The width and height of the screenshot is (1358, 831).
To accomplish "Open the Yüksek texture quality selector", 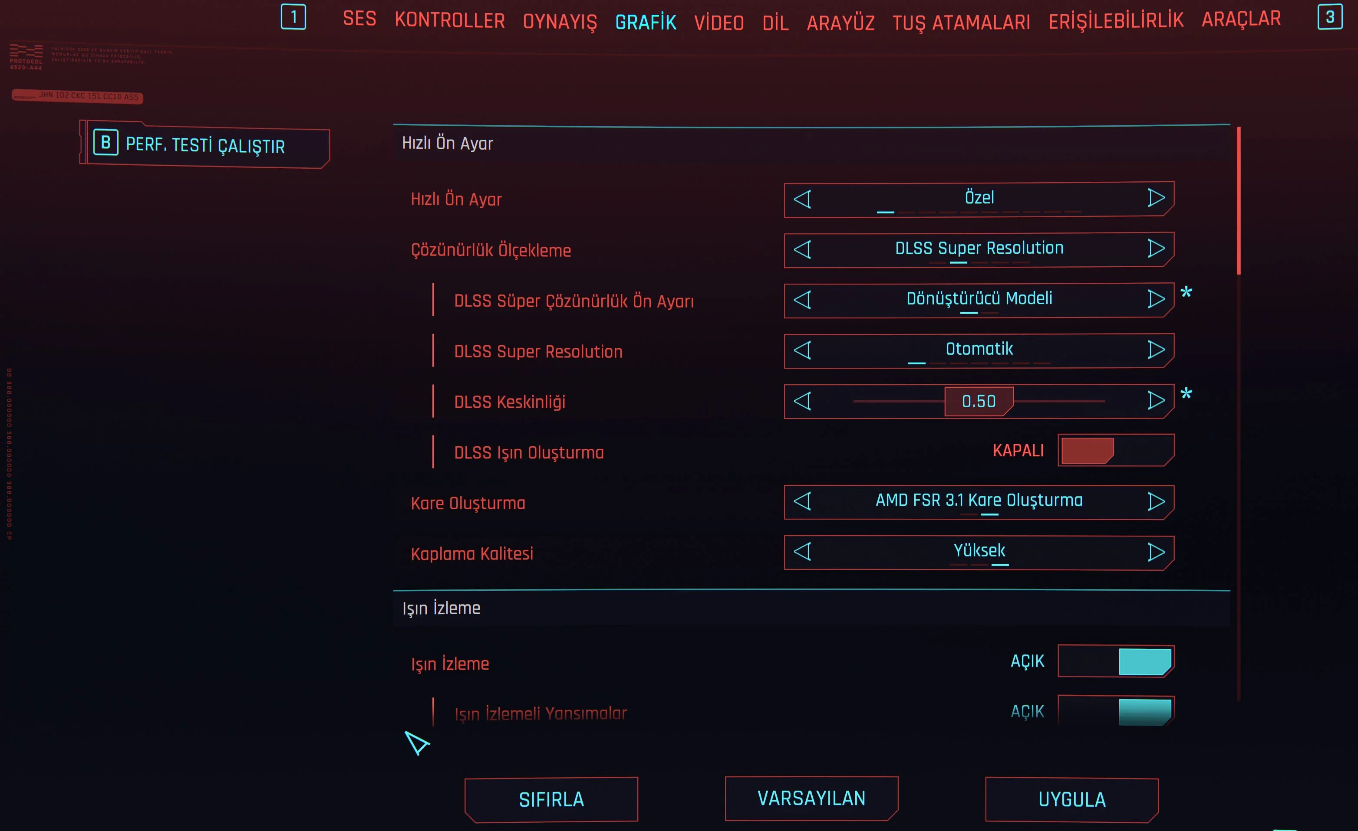I will (x=979, y=551).
